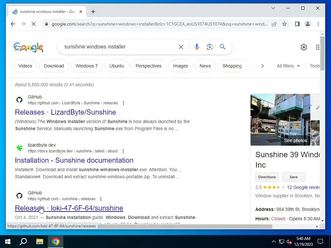Open Windows taskbar search

pos(23,242)
